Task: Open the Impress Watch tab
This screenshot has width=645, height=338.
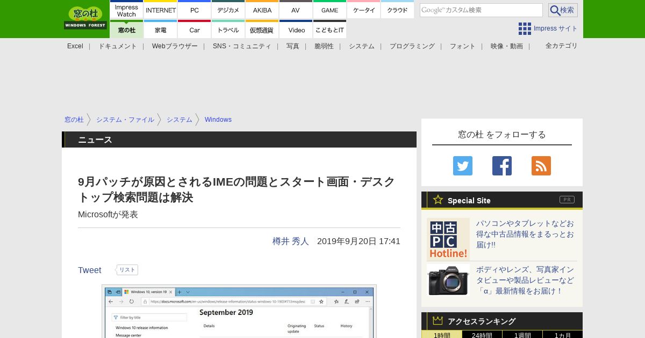Action: click(x=126, y=10)
